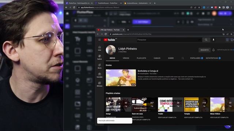Reload the YouTube browser window page
234x131 pixels.
pos(106,34)
